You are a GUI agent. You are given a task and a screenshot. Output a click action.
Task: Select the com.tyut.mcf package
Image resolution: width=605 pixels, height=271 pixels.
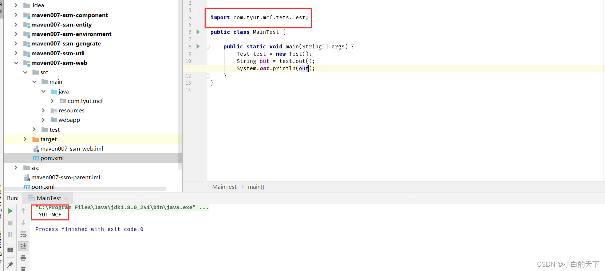pyautogui.click(x=85, y=101)
